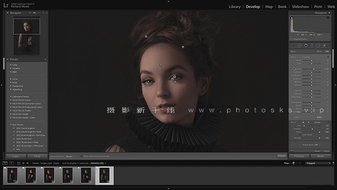337x190 pixels.
Task: Select the Graduated Filter tool icon
Action: [312, 45]
